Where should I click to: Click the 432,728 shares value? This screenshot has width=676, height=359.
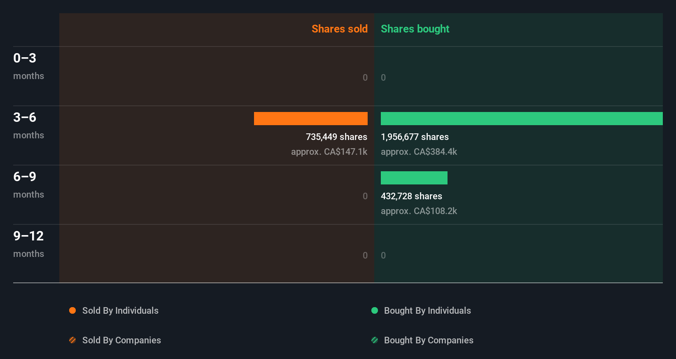tap(411, 196)
